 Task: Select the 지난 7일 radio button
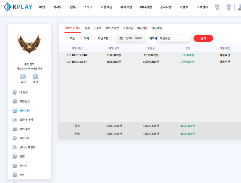pos(94,38)
